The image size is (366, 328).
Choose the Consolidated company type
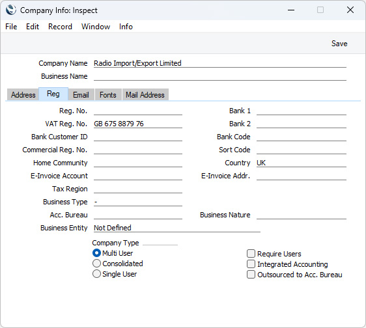[x=96, y=264]
